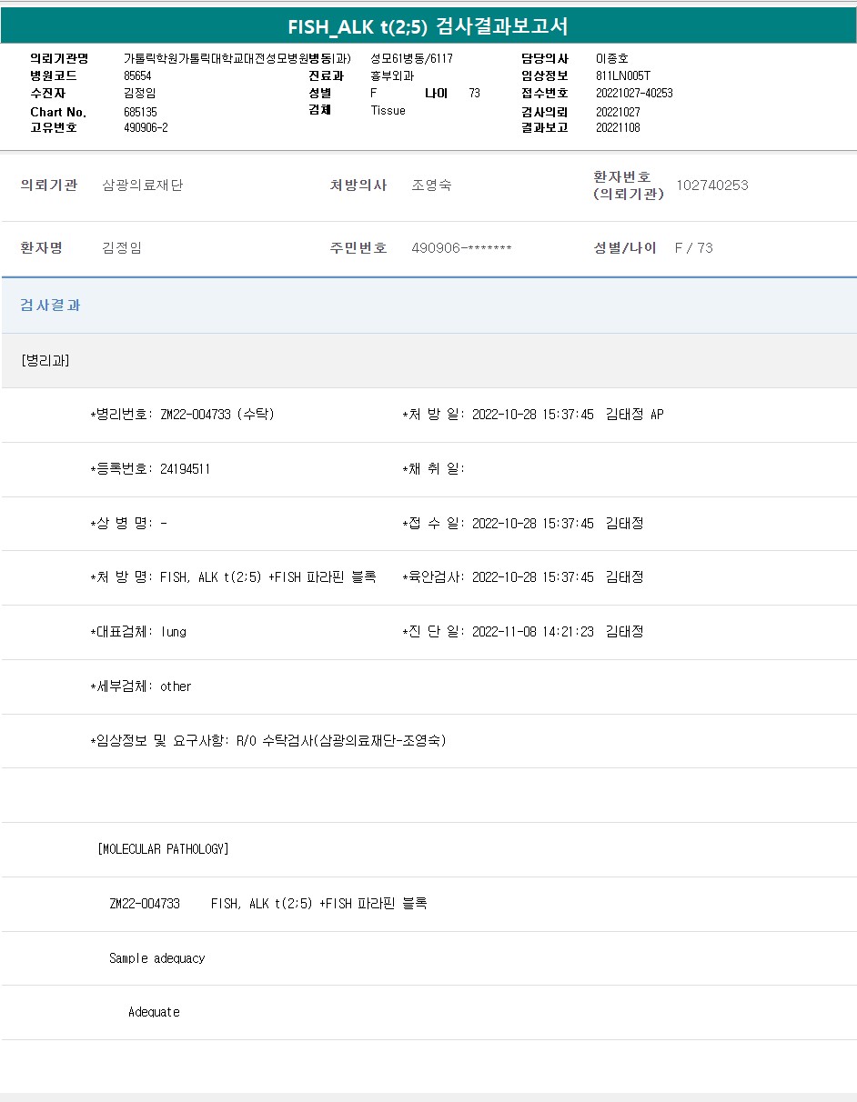857x1102 pixels.
Task: Select hospital code value 85654
Action: click(x=137, y=75)
